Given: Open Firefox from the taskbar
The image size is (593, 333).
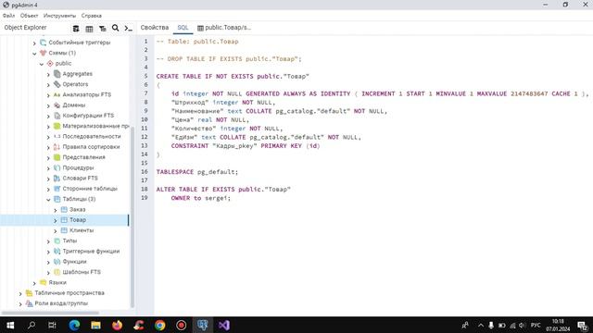Looking at the screenshot, I should point(118,325).
